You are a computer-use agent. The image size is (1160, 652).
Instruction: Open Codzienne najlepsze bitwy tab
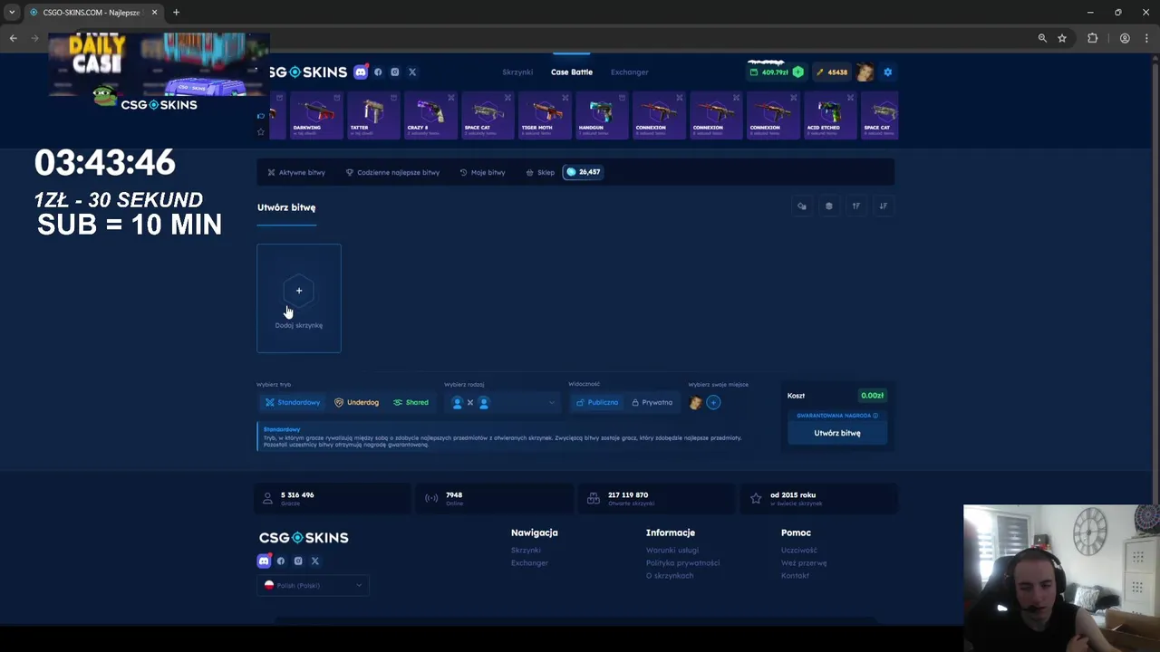click(x=392, y=172)
